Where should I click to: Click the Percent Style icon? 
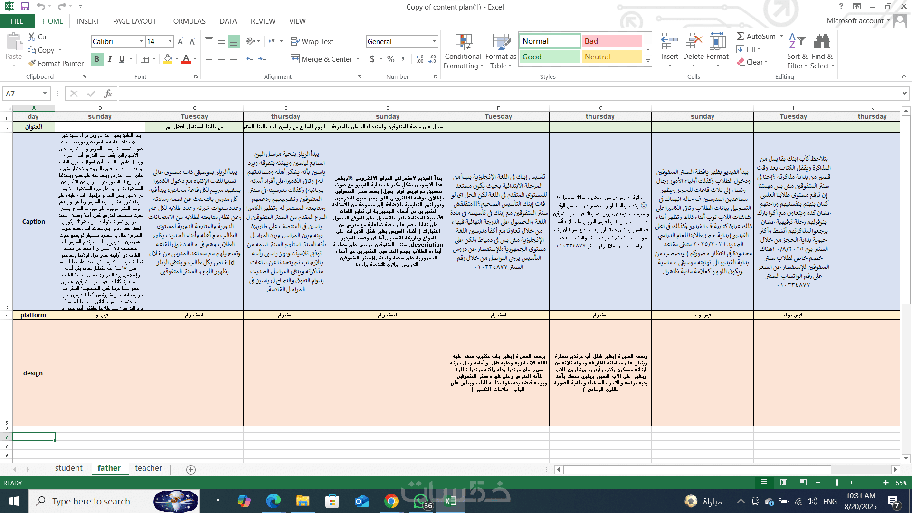(390, 59)
